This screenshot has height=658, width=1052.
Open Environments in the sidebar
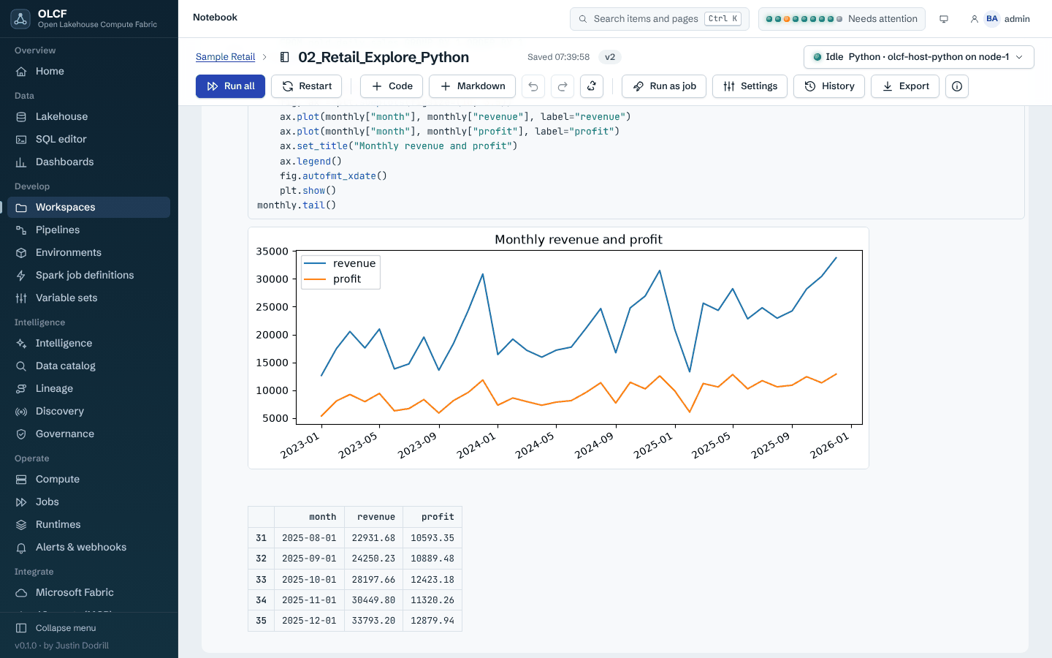(x=88, y=252)
